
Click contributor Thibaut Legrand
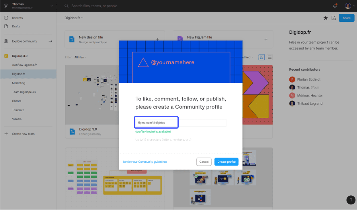pyautogui.click(x=310, y=104)
